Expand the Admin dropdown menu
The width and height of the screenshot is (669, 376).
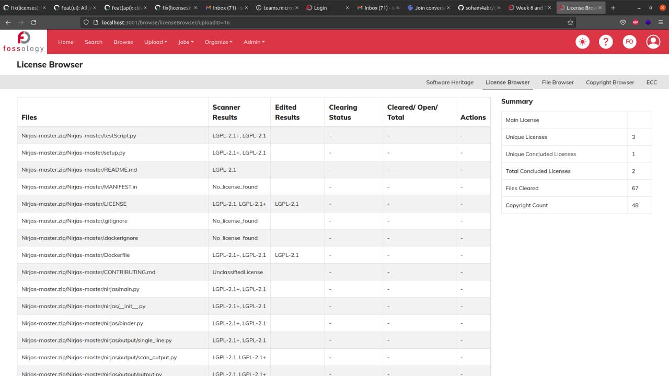point(254,42)
